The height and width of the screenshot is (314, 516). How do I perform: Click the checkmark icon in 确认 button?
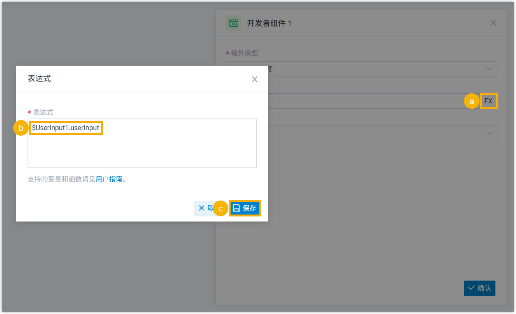pos(471,288)
